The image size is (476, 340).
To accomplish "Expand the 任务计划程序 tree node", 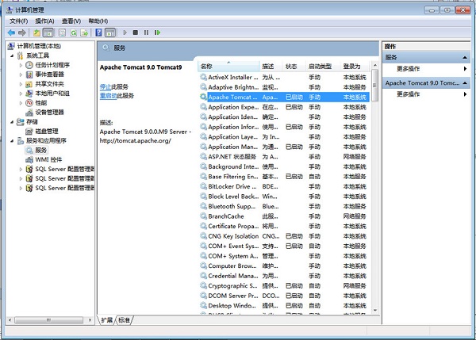I will click(x=22, y=65).
